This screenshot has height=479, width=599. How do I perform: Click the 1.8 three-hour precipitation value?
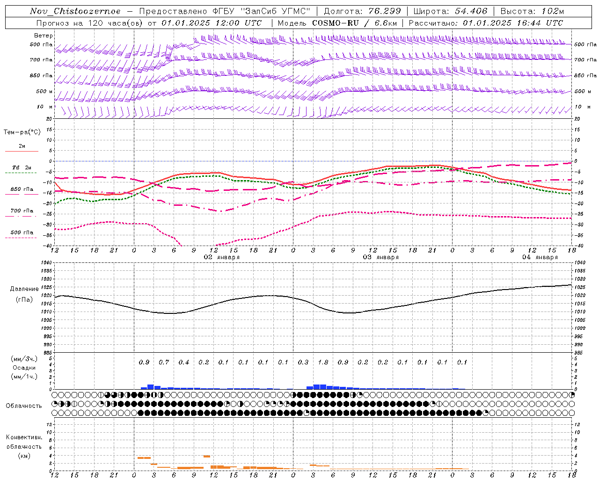point(323,362)
